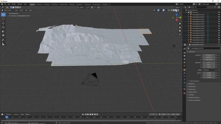The width and height of the screenshot is (221, 124).
Task: Open the Options dropdown in viewport
Action: coord(178,7)
